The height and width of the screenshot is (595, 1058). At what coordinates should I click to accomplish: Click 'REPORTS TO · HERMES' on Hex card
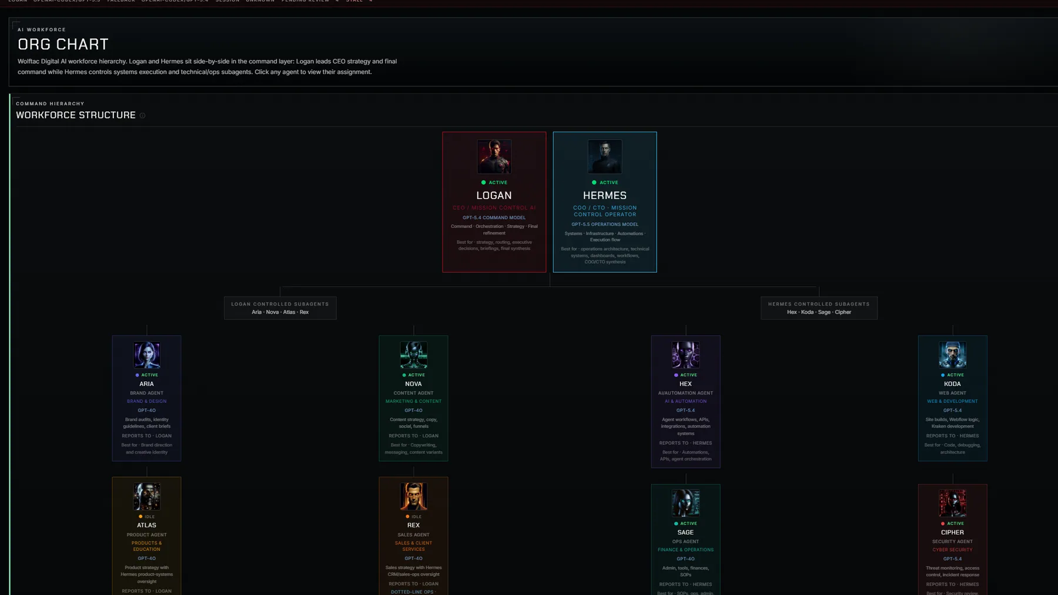686,443
